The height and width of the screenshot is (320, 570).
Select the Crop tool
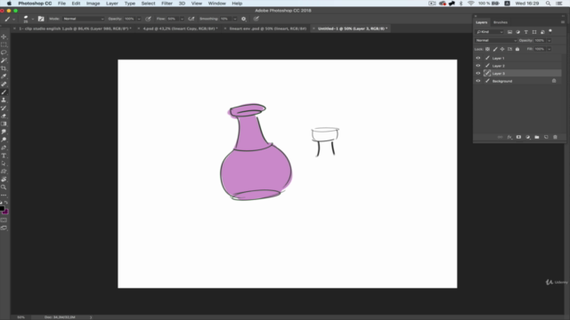pyautogui.click(x=4, y=68)
